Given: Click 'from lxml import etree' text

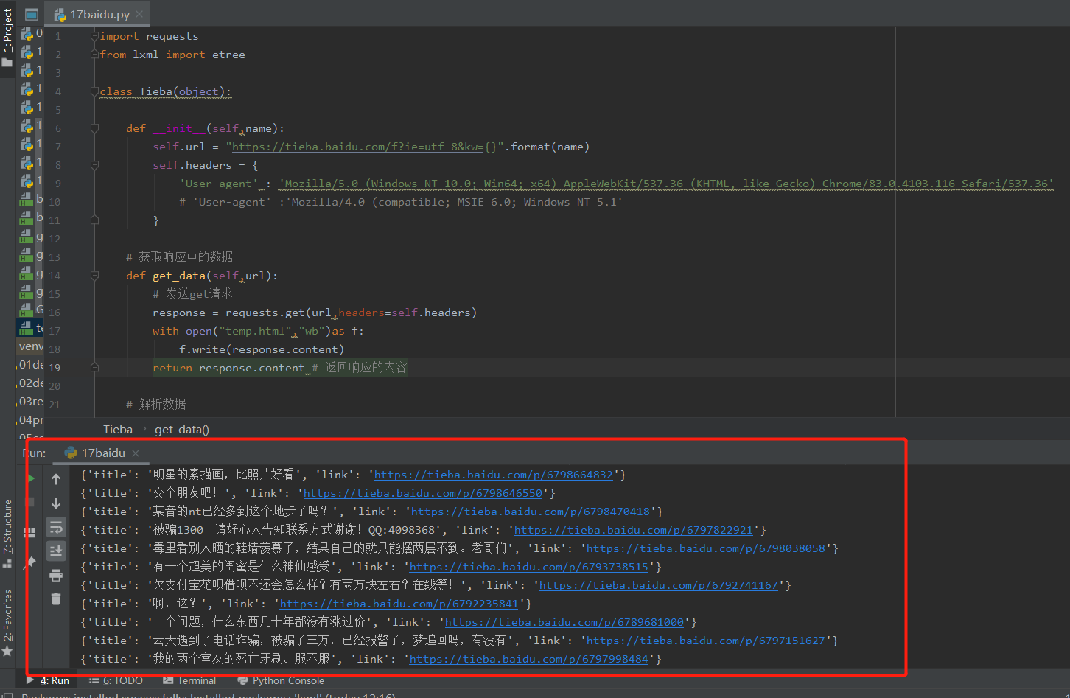Looking at the screenshot, I should [172, 55].
